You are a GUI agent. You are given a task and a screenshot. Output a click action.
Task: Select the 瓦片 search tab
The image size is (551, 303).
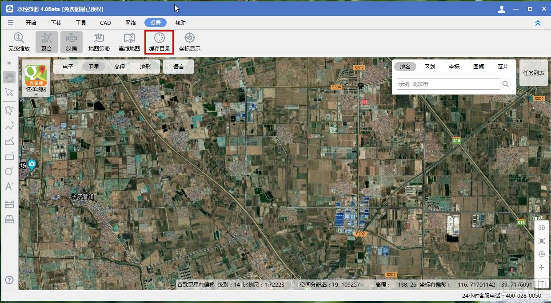coord(503,67)
